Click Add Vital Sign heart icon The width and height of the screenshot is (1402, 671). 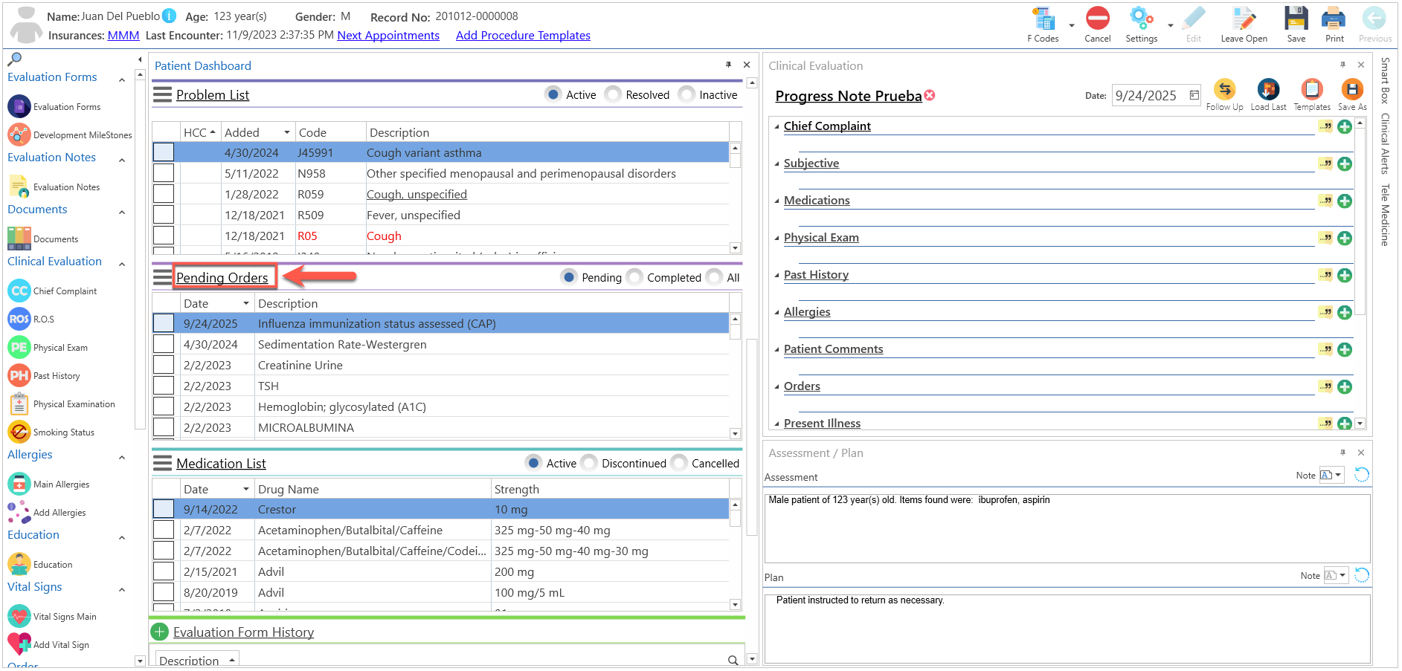tap(19, 644)
